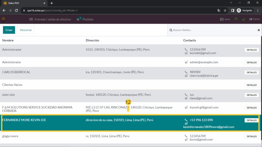Open the Incógnito profile menu
262x147 pixels.
[x=245, y=10]
